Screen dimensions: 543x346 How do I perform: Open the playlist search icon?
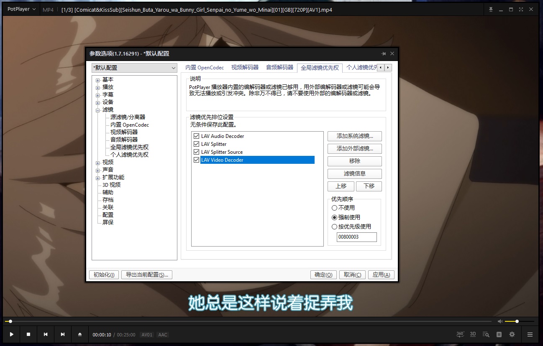pos(486,334)
